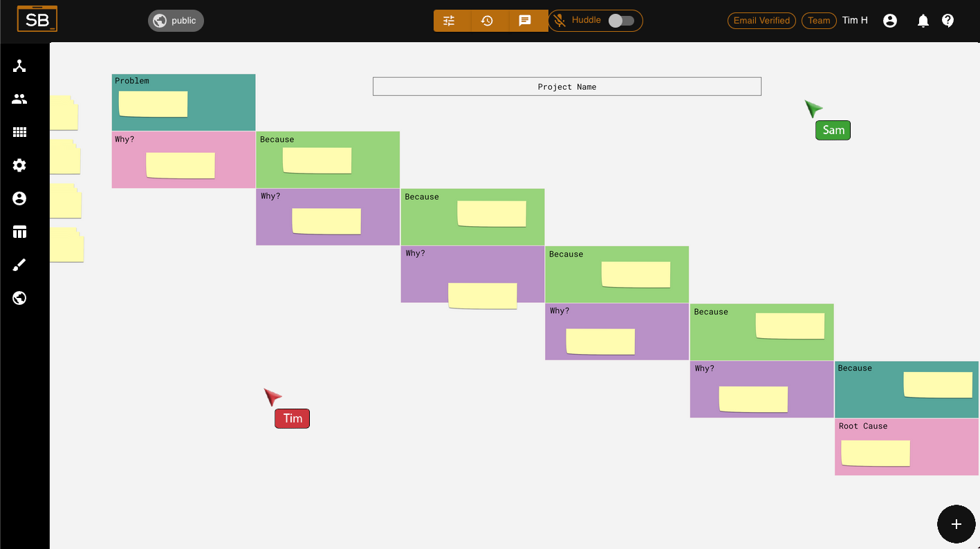Open the notifications bell
The width and height of the screenshot is (980, 549).
pyautogui.click(x=923, y=21)
